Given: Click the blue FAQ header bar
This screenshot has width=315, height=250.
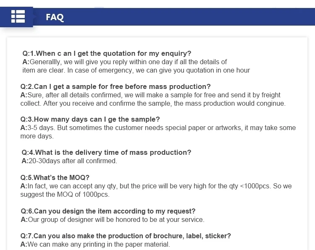Looking at the screenshot, I should (x=157, y=17).
